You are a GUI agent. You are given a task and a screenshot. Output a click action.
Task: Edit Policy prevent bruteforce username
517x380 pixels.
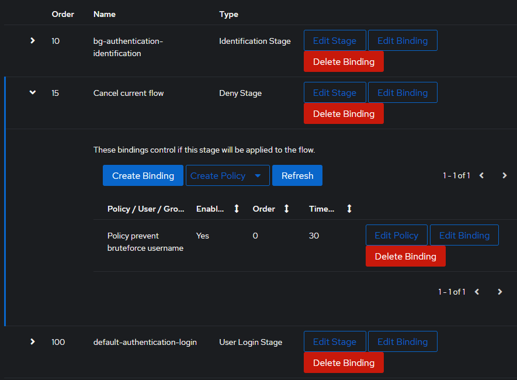[397, 235]
